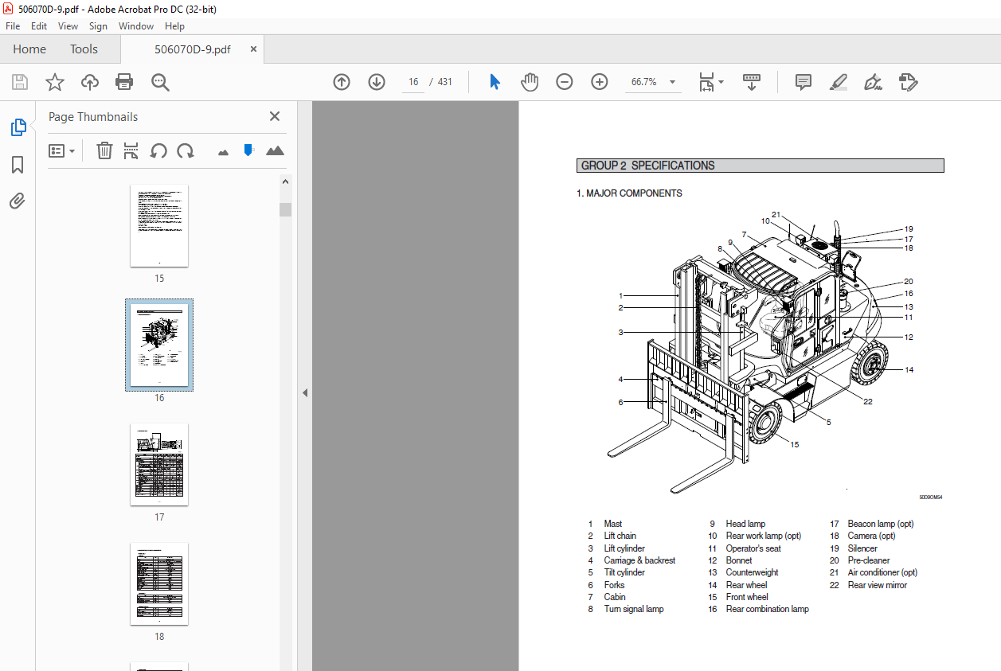
Task: Reduce thumbnail size with small mountain icon
Action: [x=223, y=151]
